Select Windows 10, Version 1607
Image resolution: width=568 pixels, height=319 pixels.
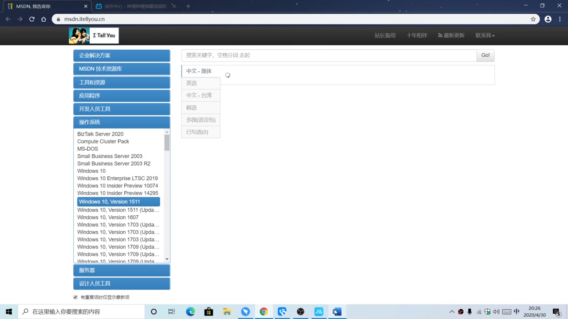[108, 217]
